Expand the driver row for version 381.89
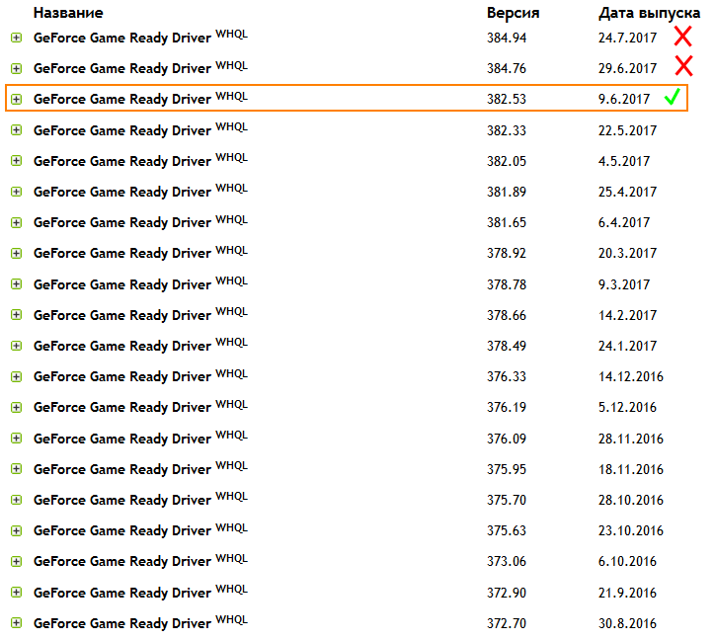The height and width of the screenshot is (640, 714). point(17,192)
